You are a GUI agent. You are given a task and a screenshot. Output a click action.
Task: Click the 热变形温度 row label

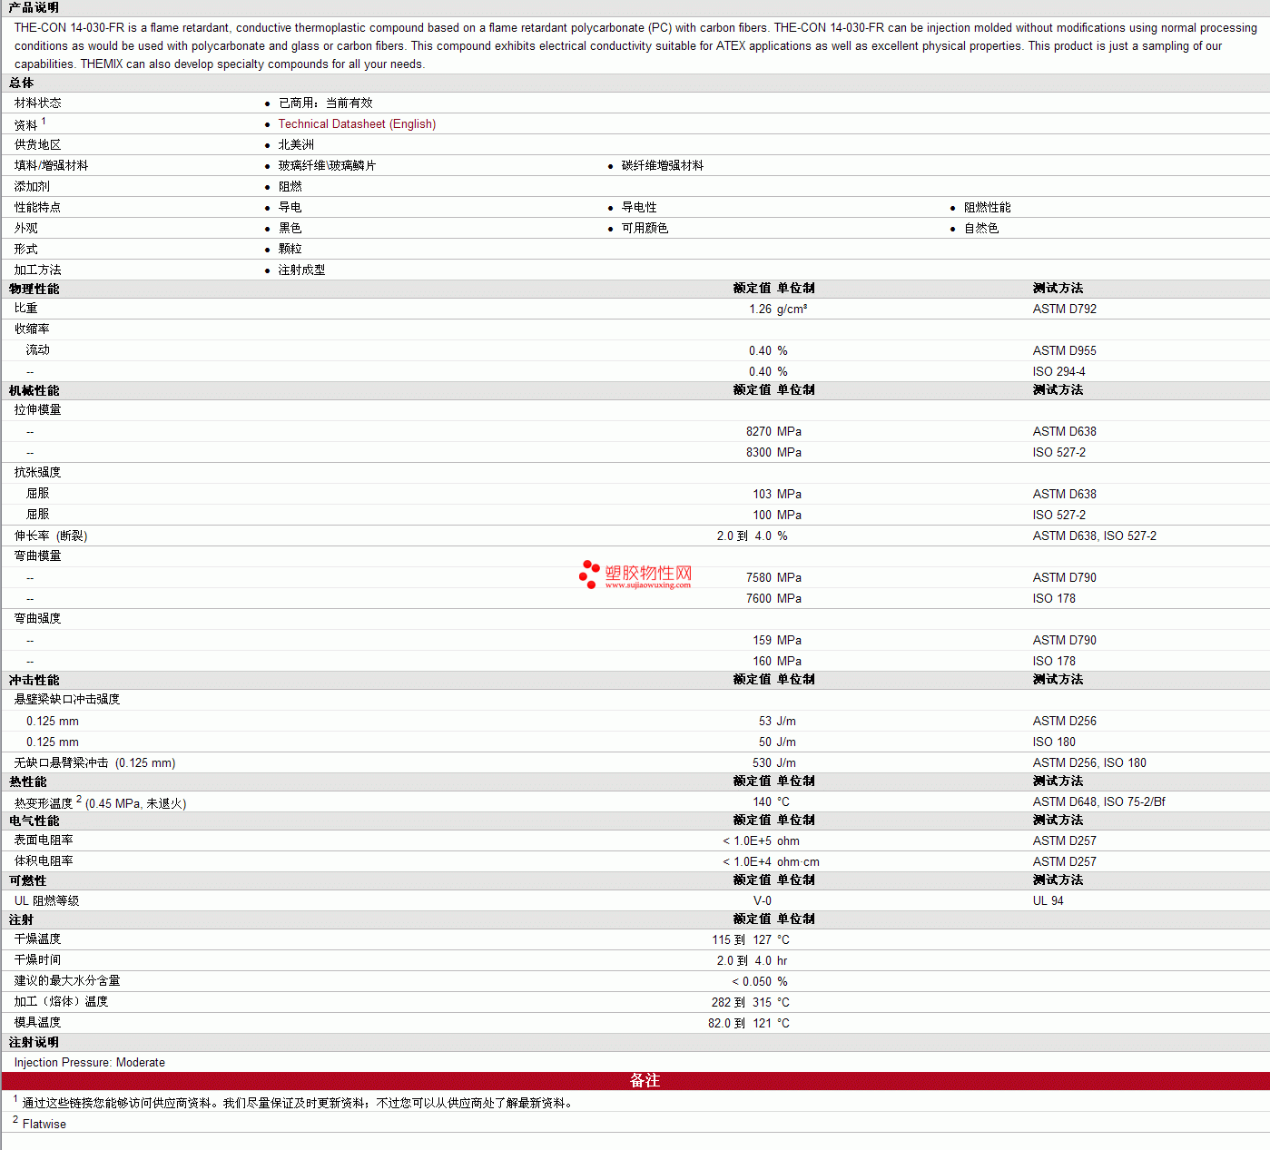click(101, 802)
